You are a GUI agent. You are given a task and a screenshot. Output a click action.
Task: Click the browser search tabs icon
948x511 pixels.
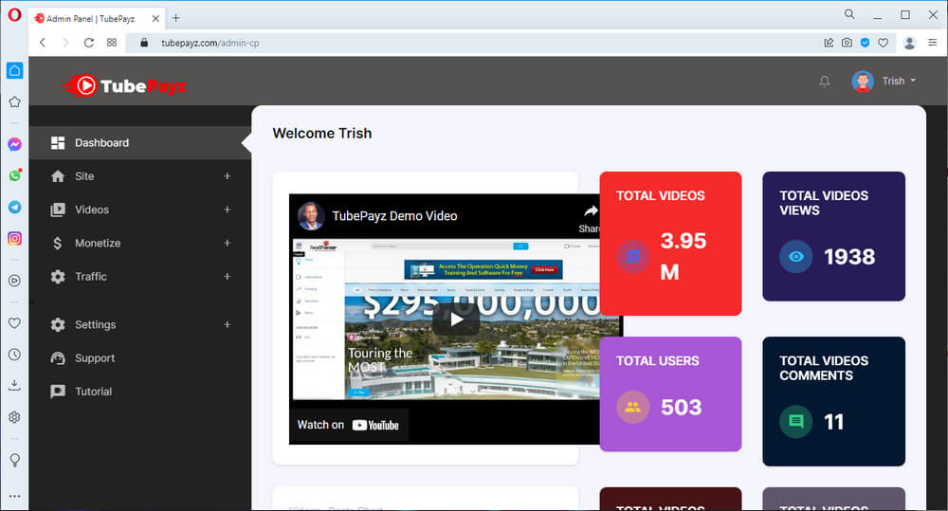849,14
